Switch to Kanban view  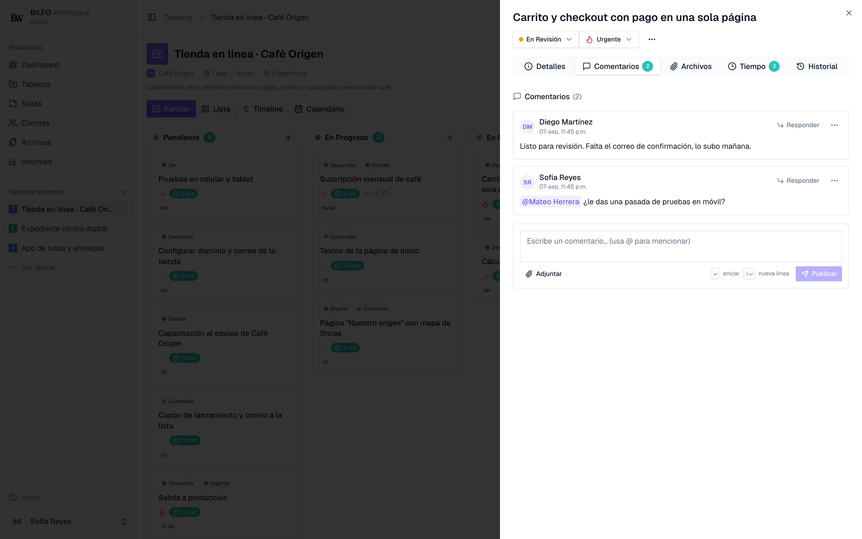click(171, 109)
